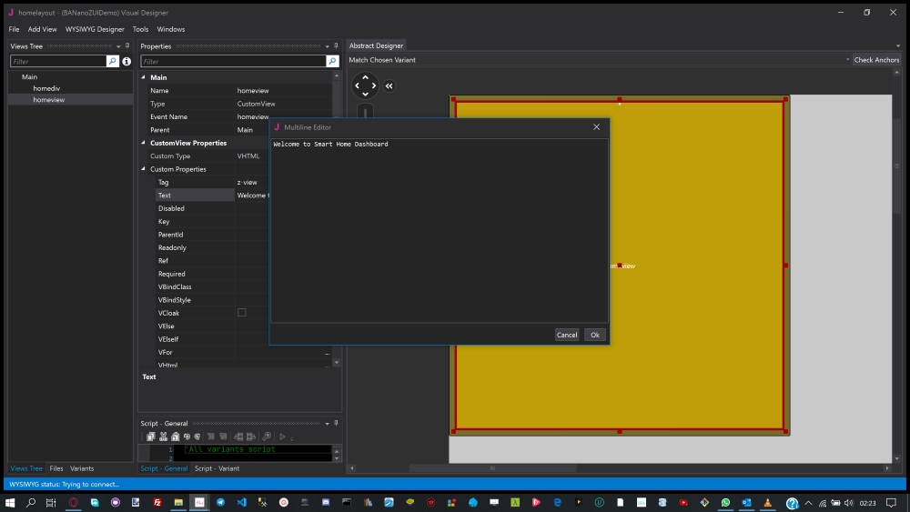Image resolution: width=910 pixels, height=512 pixels.
Task: Pin the Views Tree panel
Action: [127, 45]
